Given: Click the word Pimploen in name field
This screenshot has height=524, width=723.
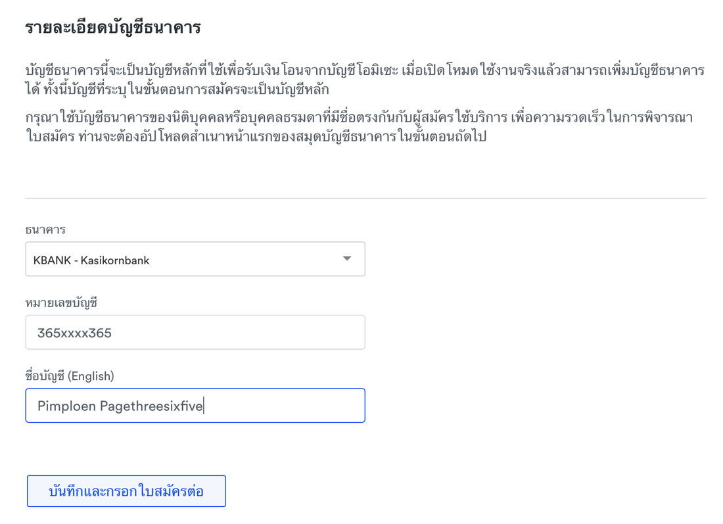Looking at the screenshot, I should [x=66, y=406].
